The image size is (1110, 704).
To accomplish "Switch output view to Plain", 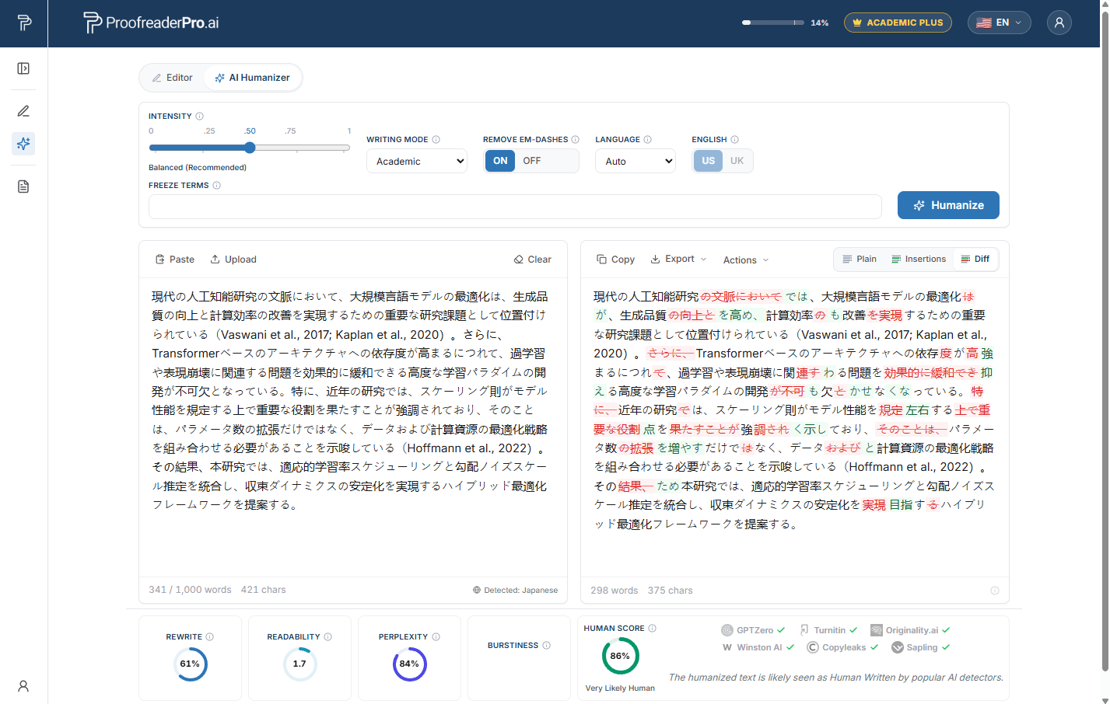I will click(x=860, y=260).
